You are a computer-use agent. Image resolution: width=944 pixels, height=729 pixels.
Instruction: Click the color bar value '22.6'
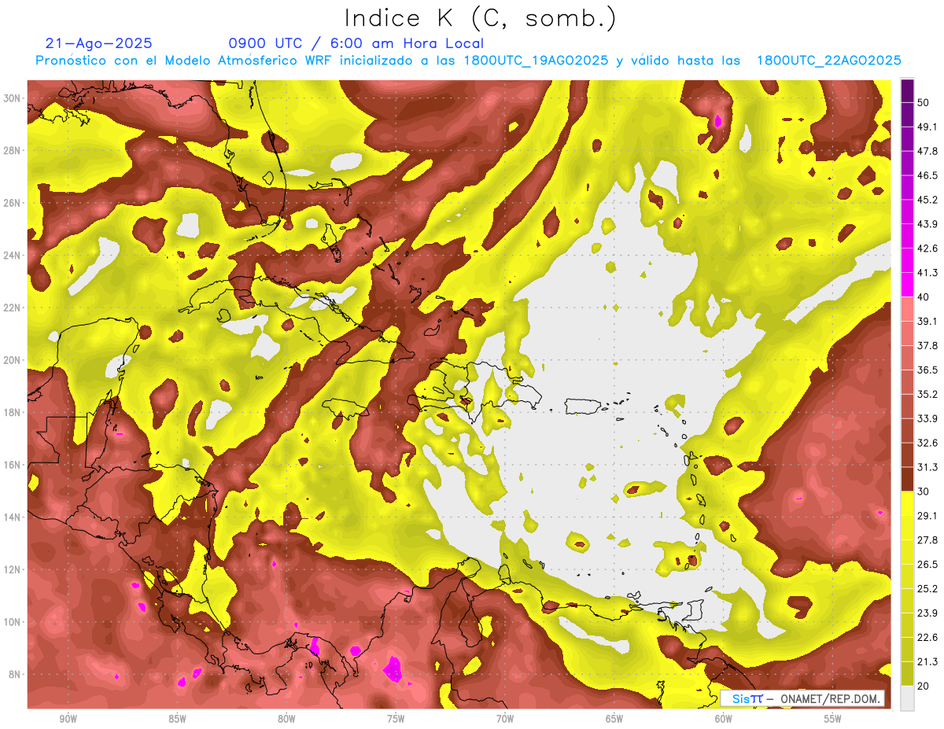pyautogui.click(x=927, y=637)
